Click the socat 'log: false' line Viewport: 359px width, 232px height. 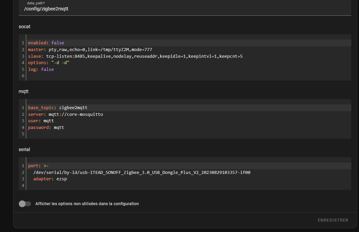41,69
